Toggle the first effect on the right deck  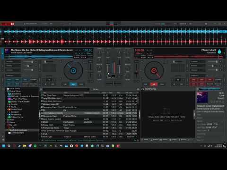(x=221, y=62)
